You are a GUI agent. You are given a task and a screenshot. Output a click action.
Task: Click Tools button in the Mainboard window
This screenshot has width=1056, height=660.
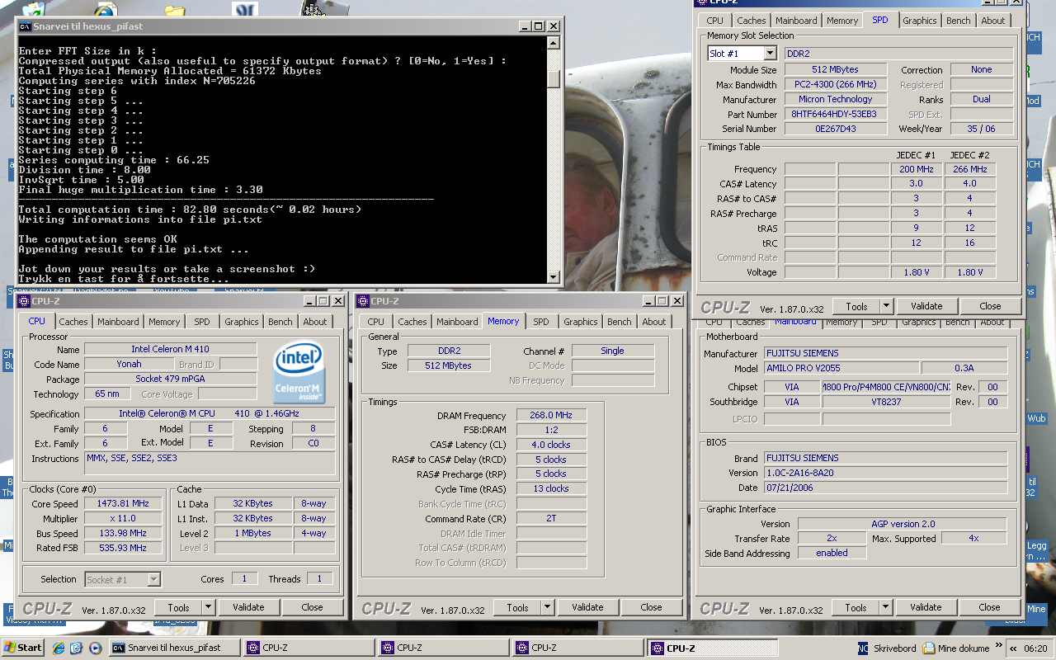[x=856, y=607]
